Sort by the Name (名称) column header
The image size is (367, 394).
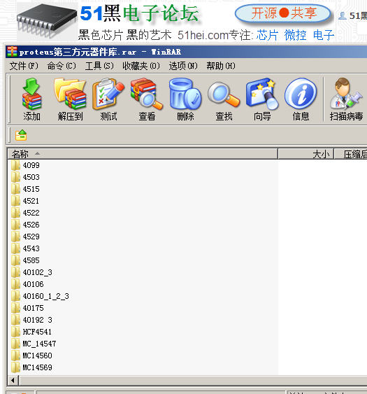(143, 154)
